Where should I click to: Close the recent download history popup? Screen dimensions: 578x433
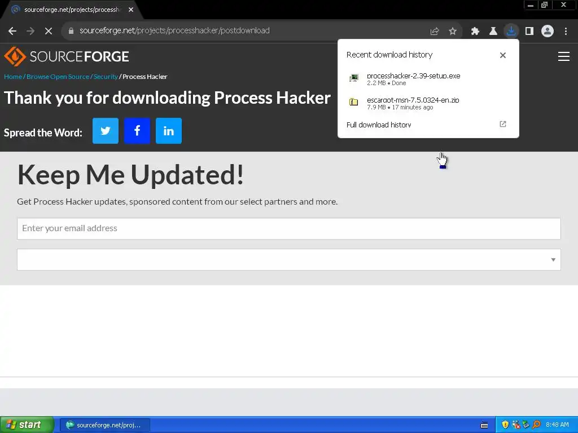click(503, 55)
